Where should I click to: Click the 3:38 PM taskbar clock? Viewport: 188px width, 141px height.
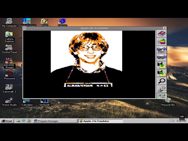pyautogui.click(x=181, y=121)
